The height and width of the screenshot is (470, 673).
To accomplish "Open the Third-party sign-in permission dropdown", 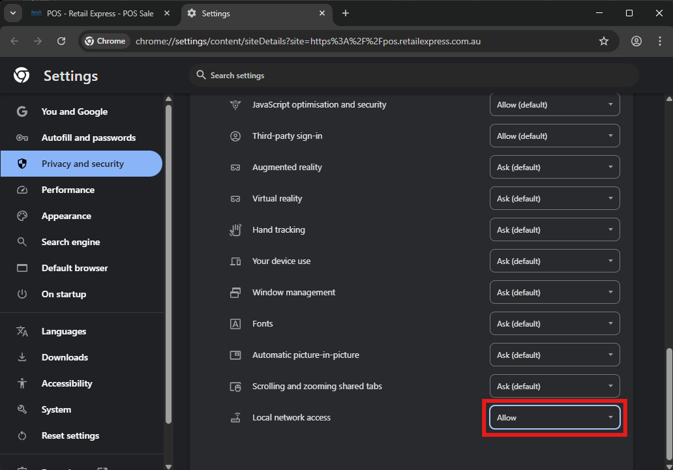I will click(x=554, y=136).
